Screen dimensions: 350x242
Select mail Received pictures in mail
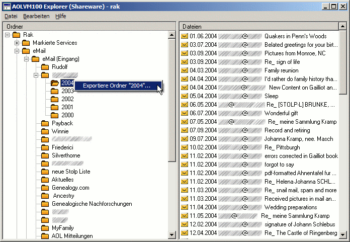coord(300,199)
